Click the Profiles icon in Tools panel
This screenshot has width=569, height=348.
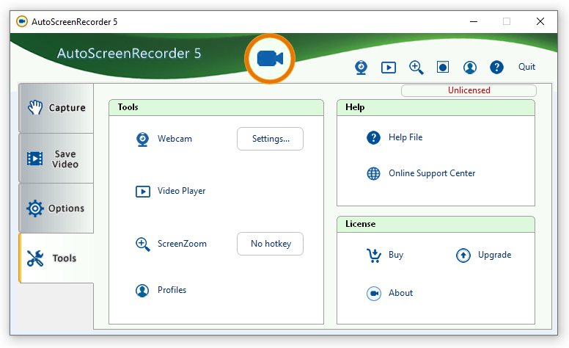click(142, 291)
